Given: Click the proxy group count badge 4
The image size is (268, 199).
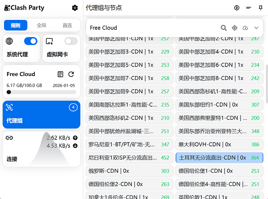Looking at the screenshot, I should pyautogui.click(x=73, y=107).
